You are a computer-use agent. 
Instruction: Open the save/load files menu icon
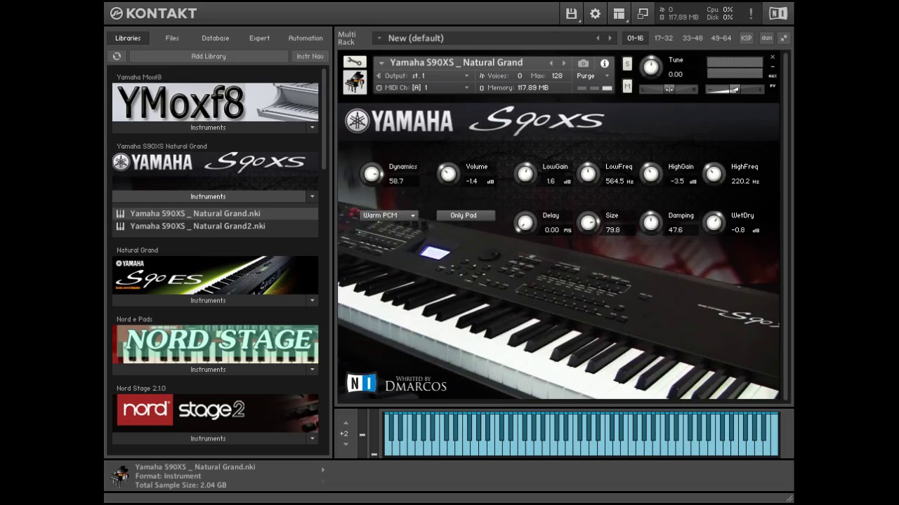coord(571,13)
